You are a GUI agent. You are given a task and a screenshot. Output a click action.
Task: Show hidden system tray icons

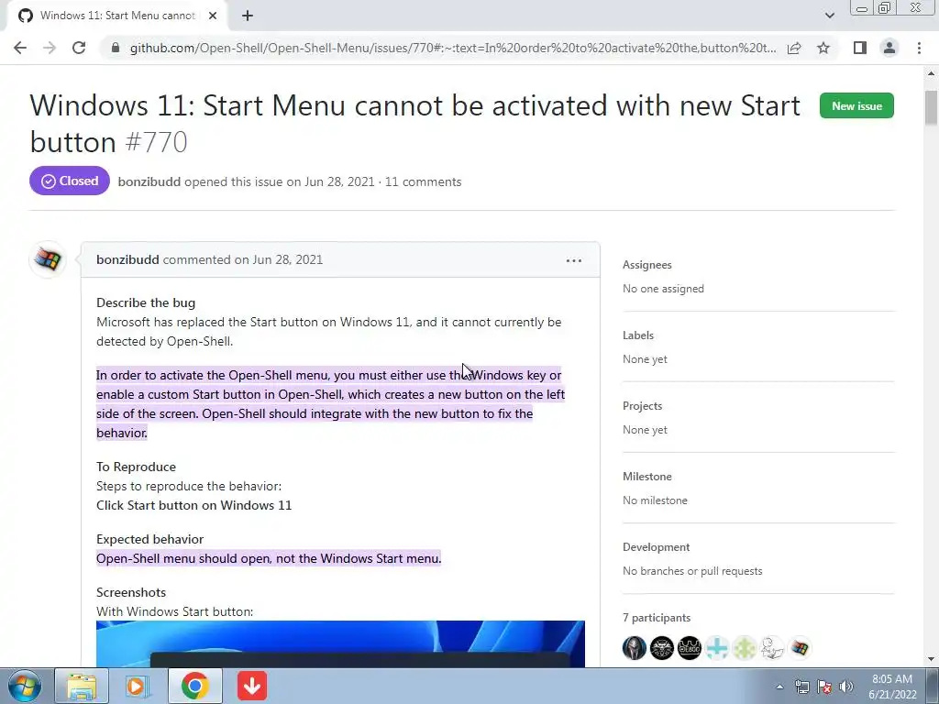779,687
